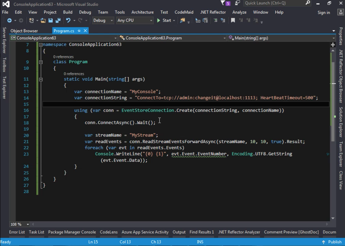Toggle bookmark on current line
The height and width of the screenshot is (246, 345).
pyautogui.click(x=233, y=20)
